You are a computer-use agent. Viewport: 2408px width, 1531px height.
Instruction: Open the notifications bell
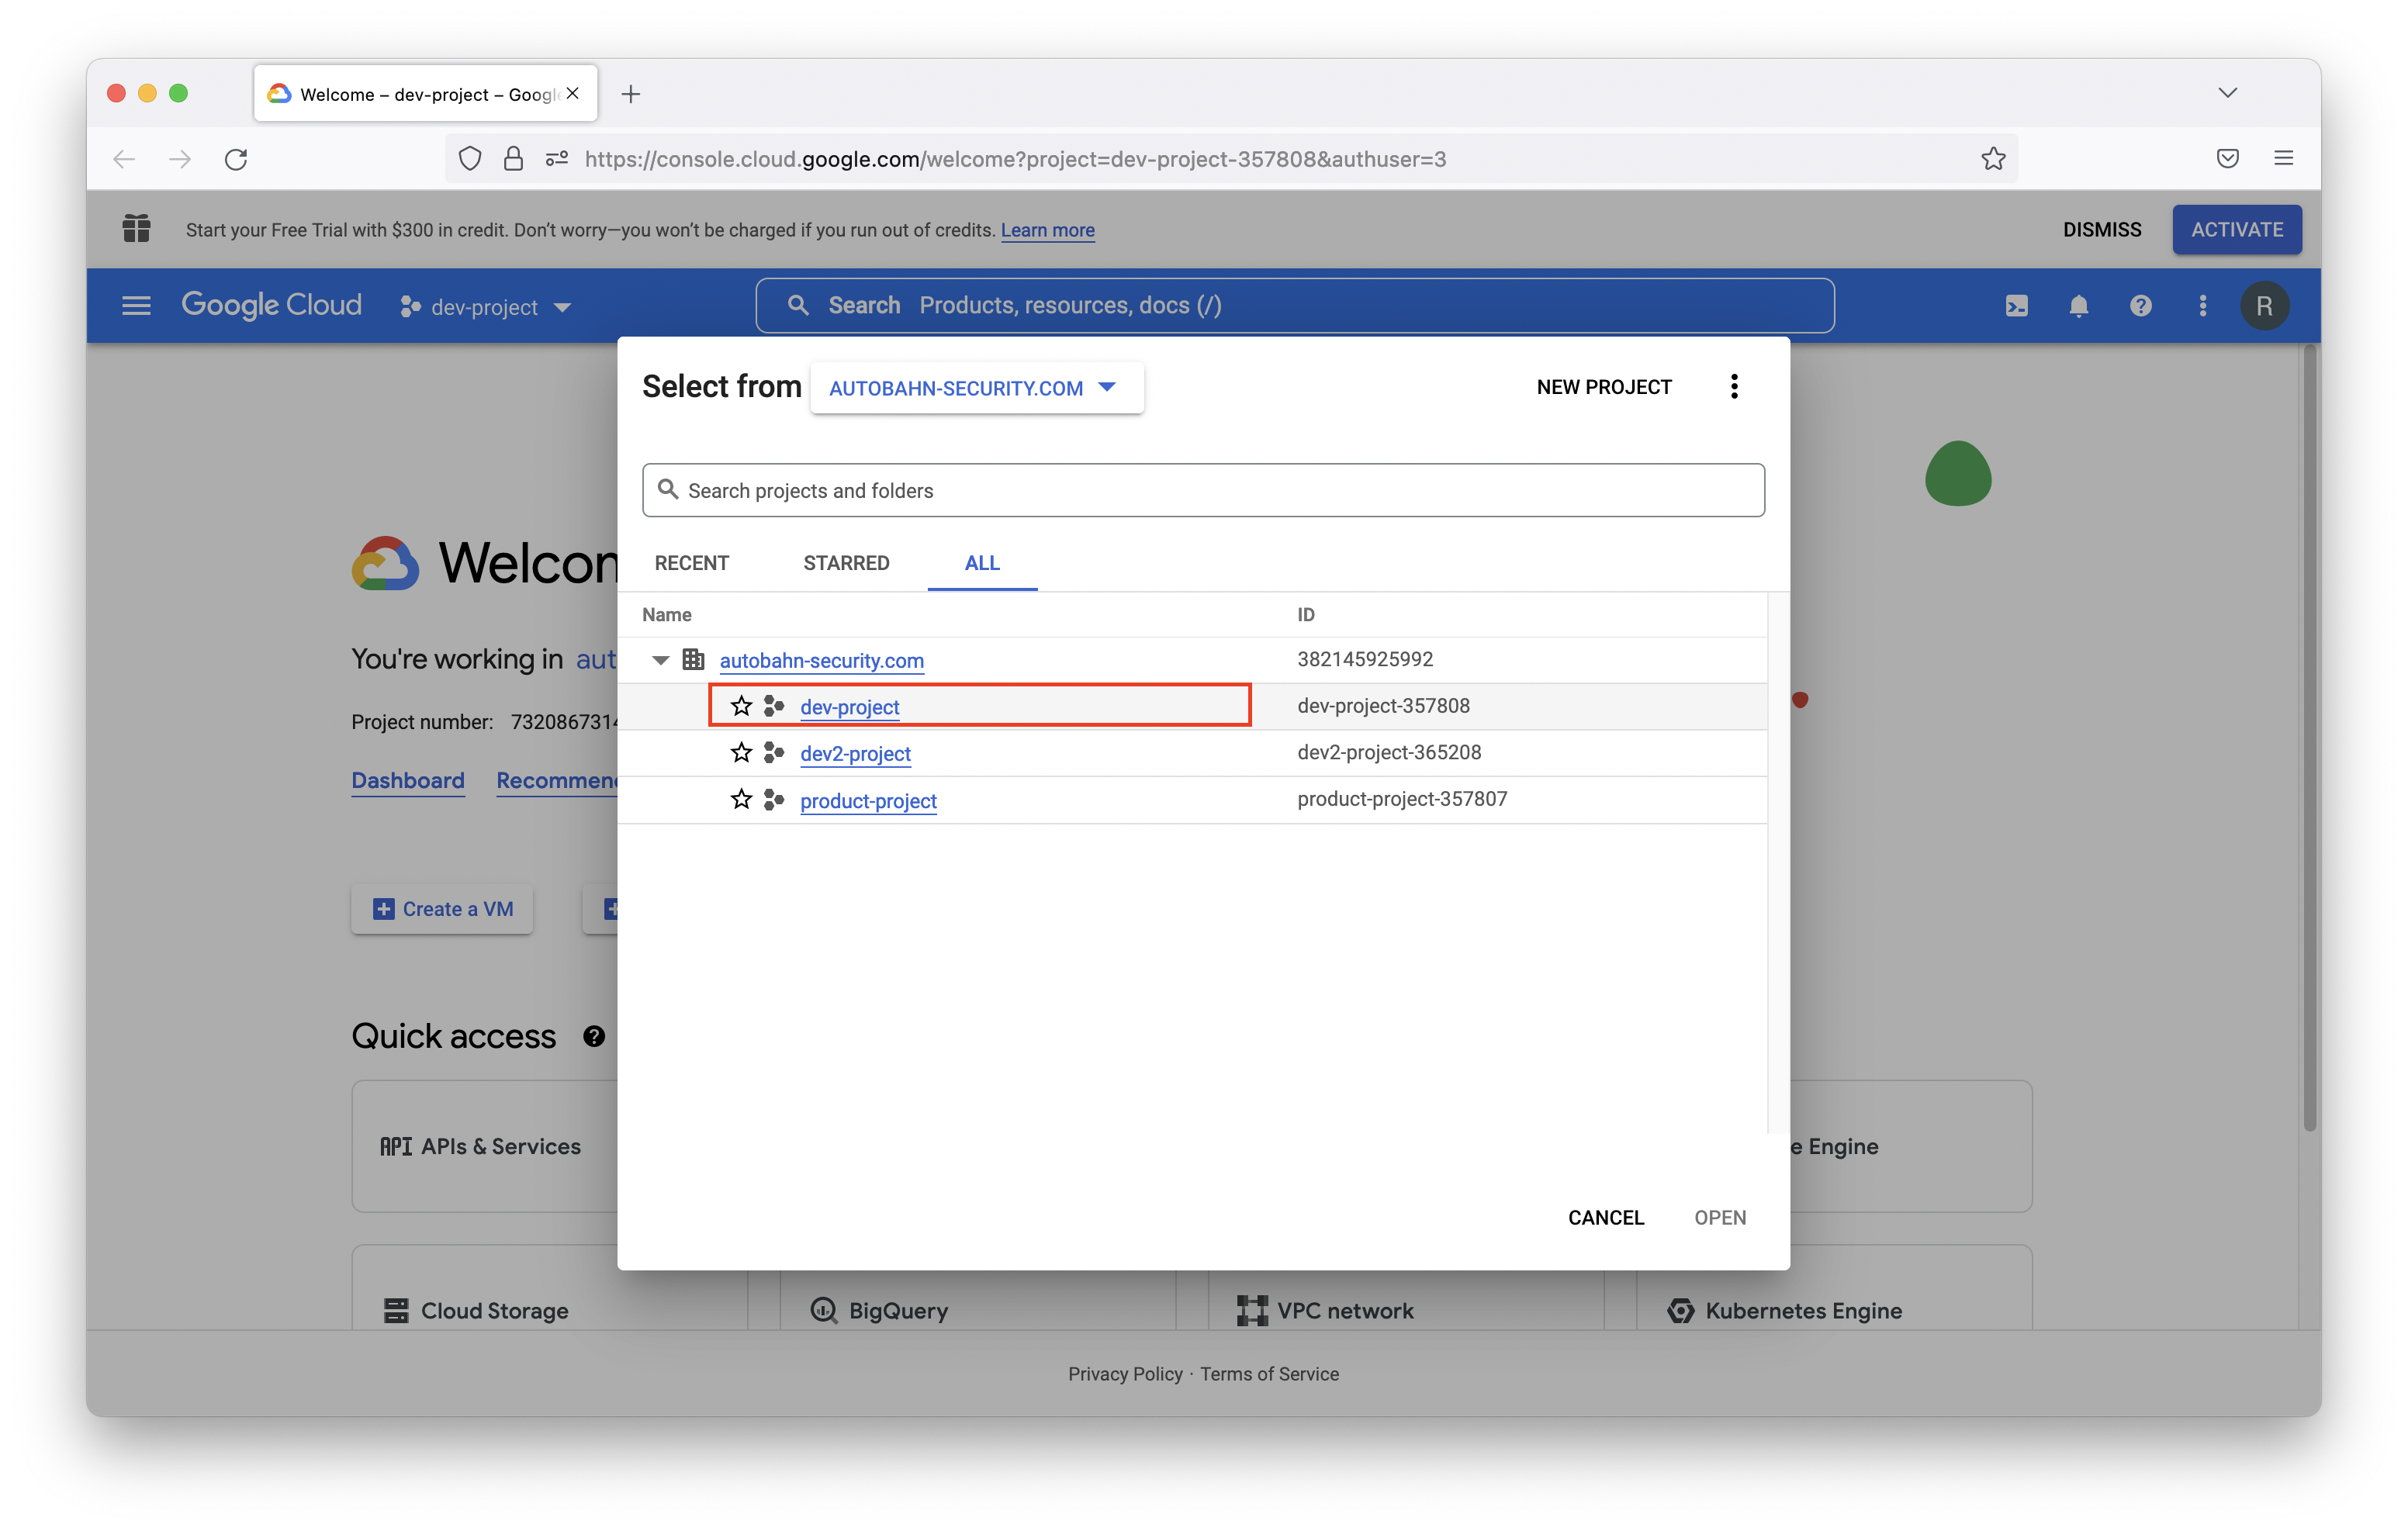tap(2078, 306)
